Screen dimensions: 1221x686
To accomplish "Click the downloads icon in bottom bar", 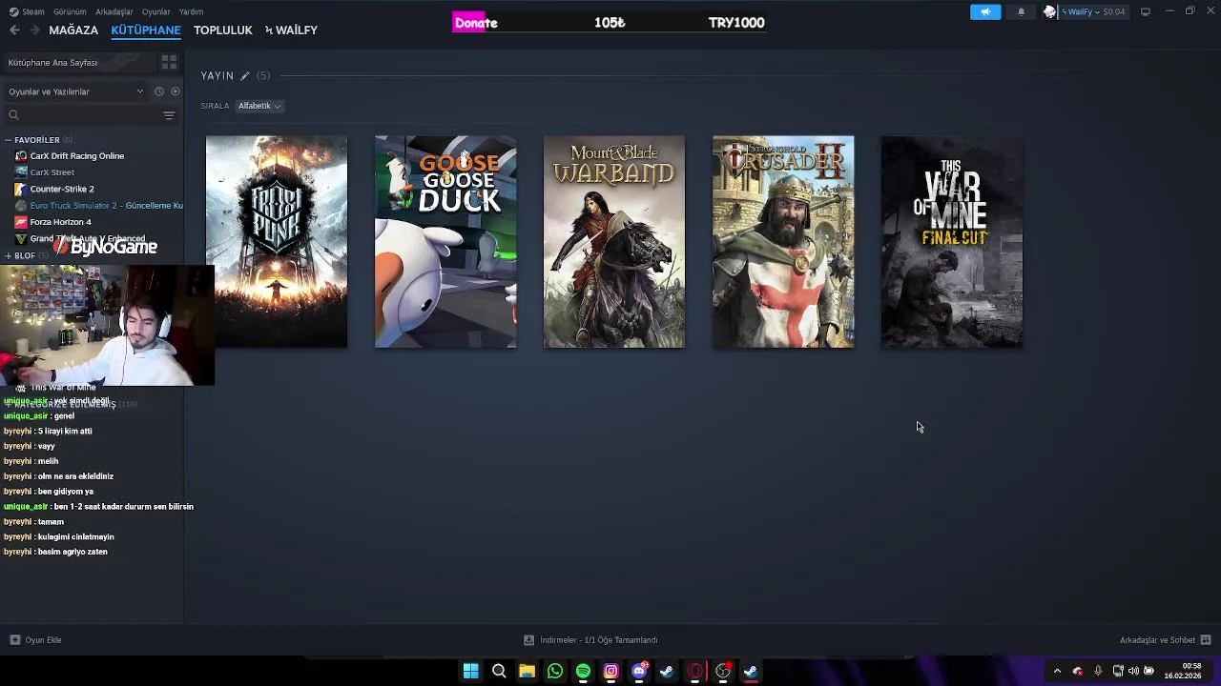I will 528,640.
